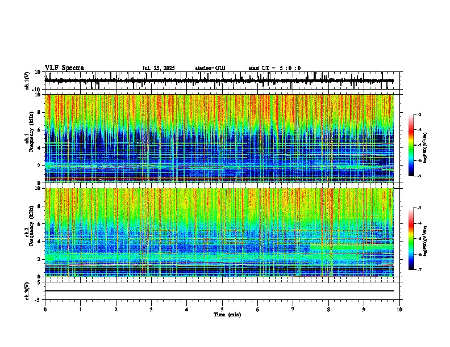Click the "8" tick on the time axis

328,310
